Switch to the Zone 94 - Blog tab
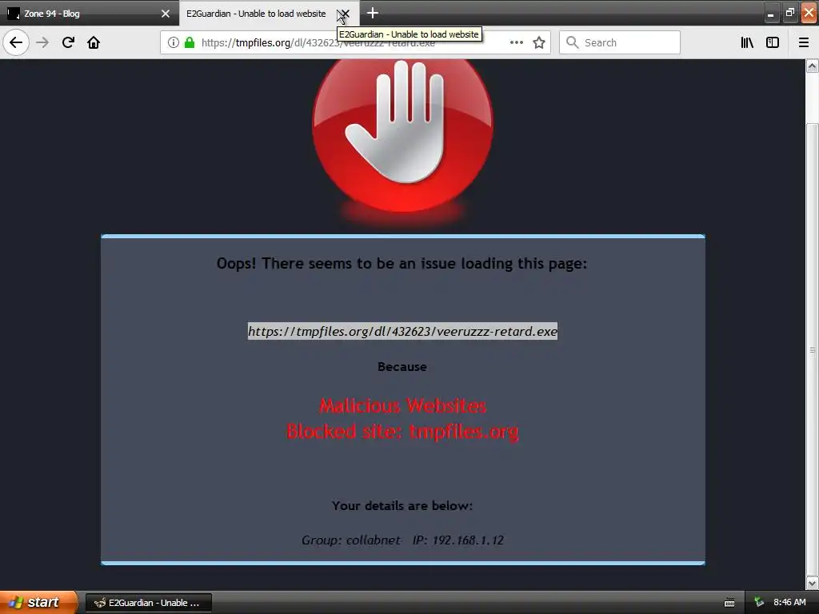This screenshot has width=819, height=614. (x=90, y=13)
